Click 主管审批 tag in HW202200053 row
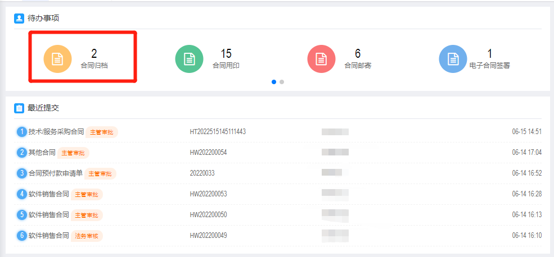The height and width of the screenshot is (257, 554). point(87,195)
